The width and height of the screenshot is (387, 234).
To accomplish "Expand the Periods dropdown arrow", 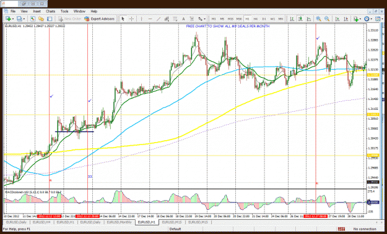I will pos(371,19).
